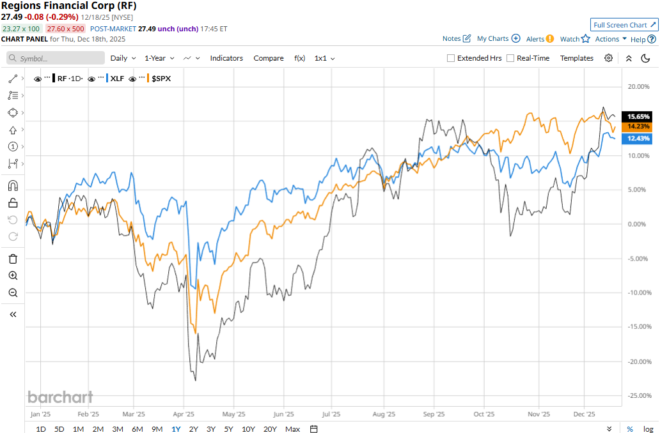660x433 pixels.
Task: Open the f(x) expressions menu
Action: click(299, 58)
